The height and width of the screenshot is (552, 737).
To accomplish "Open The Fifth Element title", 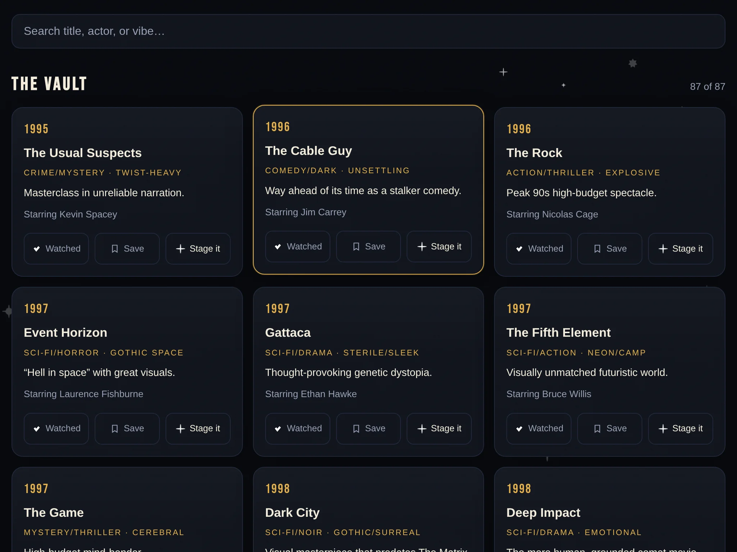I will 559,332.
